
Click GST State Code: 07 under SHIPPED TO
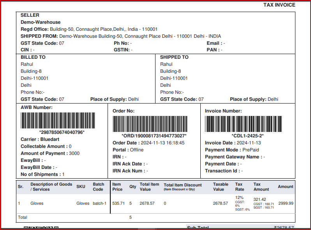point(182,99)
